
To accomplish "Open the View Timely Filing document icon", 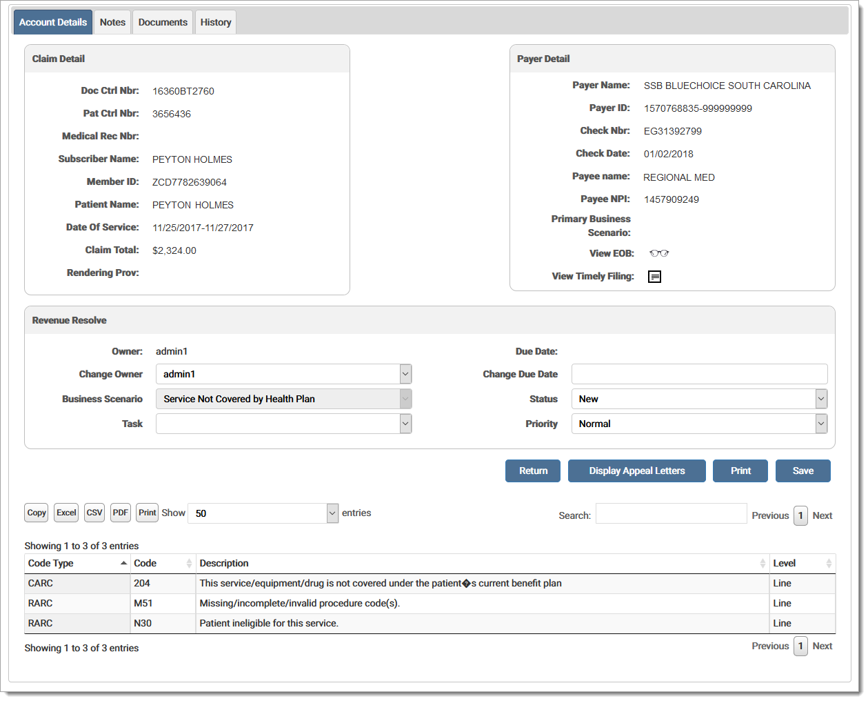I will (654, 277).
